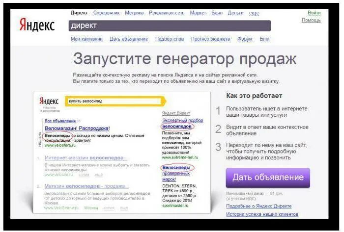
Task: Expand the еще services menu
Action: coord(254,13)
